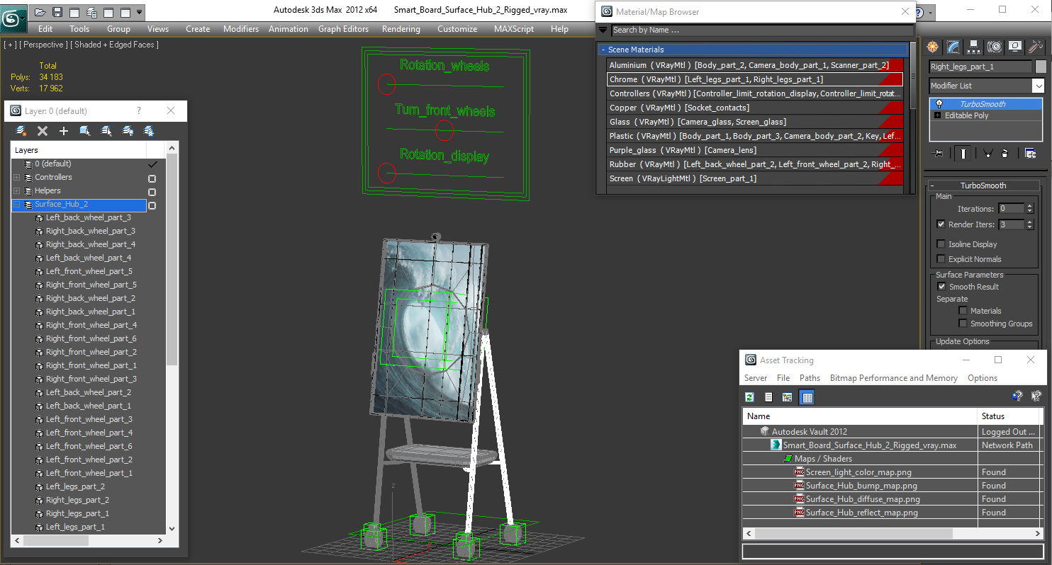The height and width of the screenshot is (565, 1052).
Task: Collapse the Scene Materials group
Action: click(x=603, y=50)
